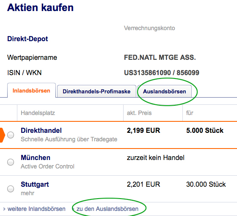Switch to the Inlandsbörsen tab

(x=31, y=90)
